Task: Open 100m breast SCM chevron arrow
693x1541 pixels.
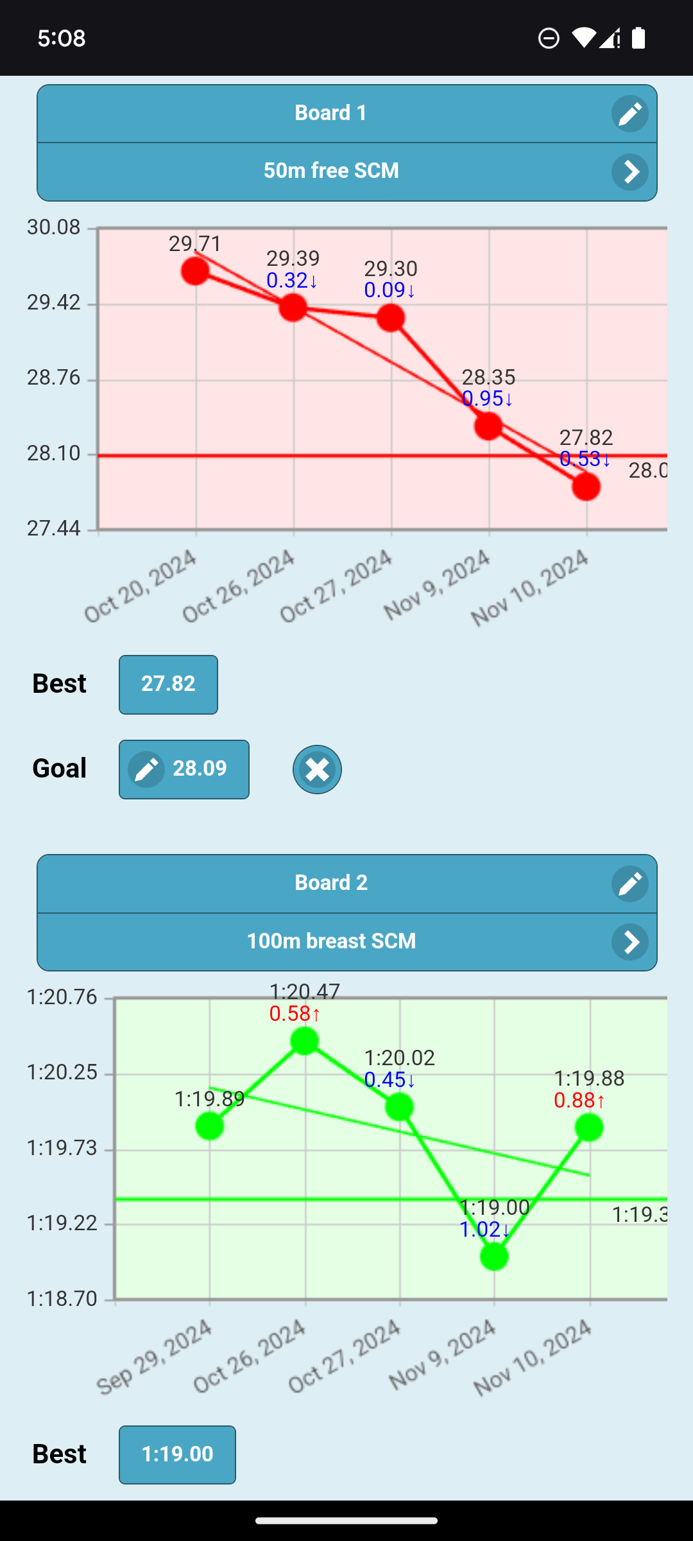Action: pos(629,942)
